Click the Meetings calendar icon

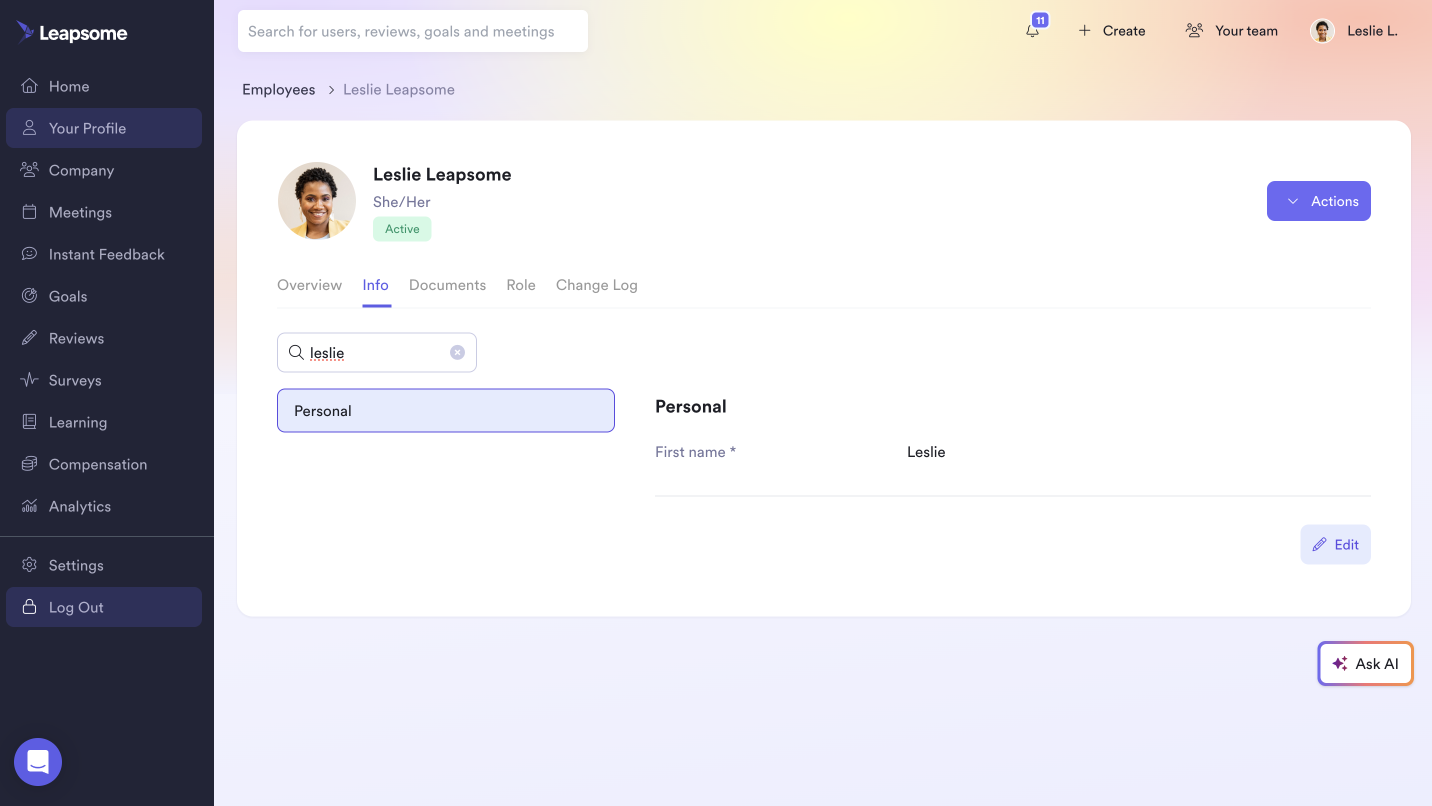coord(29,212)
